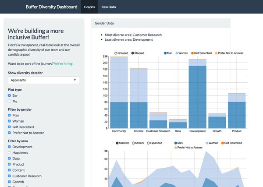Click the Product bar's Man segment
Viewport: 263px width, 187px height.
point(237,115)
